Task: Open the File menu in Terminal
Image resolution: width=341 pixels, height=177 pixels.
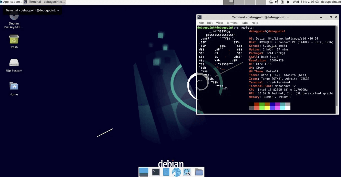Action: (201, 23)
